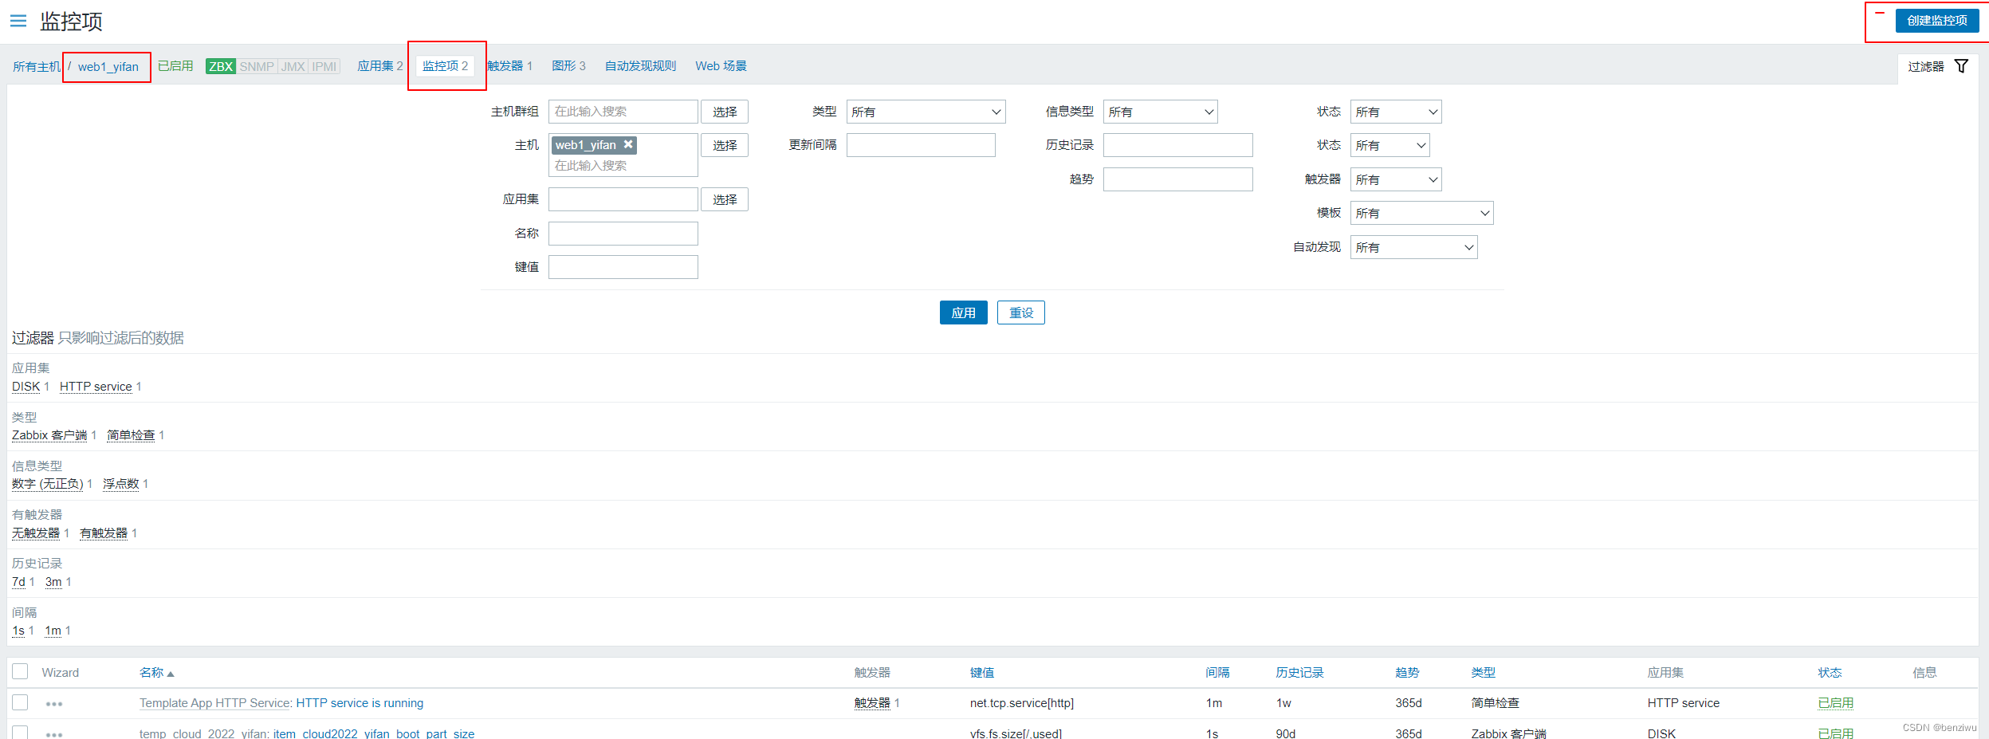The image size is (1989, 739).
Task: Focus the 更新间隔 input field
Action: pyautogui.click(x=921, y=145)
